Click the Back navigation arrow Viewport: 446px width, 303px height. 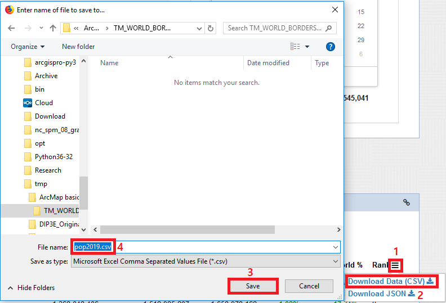point(12,28)
